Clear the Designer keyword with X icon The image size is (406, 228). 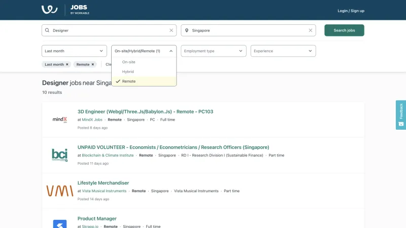coord(171,30)
